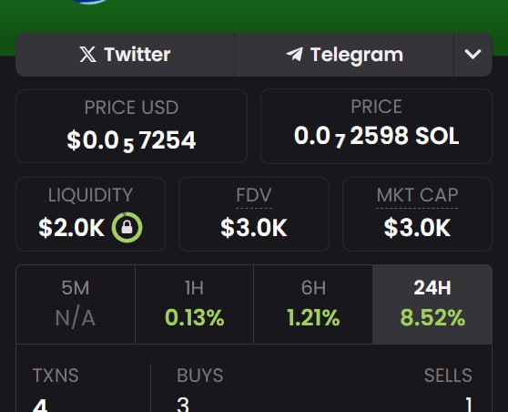Open the Telegram link button
This screenshot has width=508, height=412.
(x=344, y=55)
